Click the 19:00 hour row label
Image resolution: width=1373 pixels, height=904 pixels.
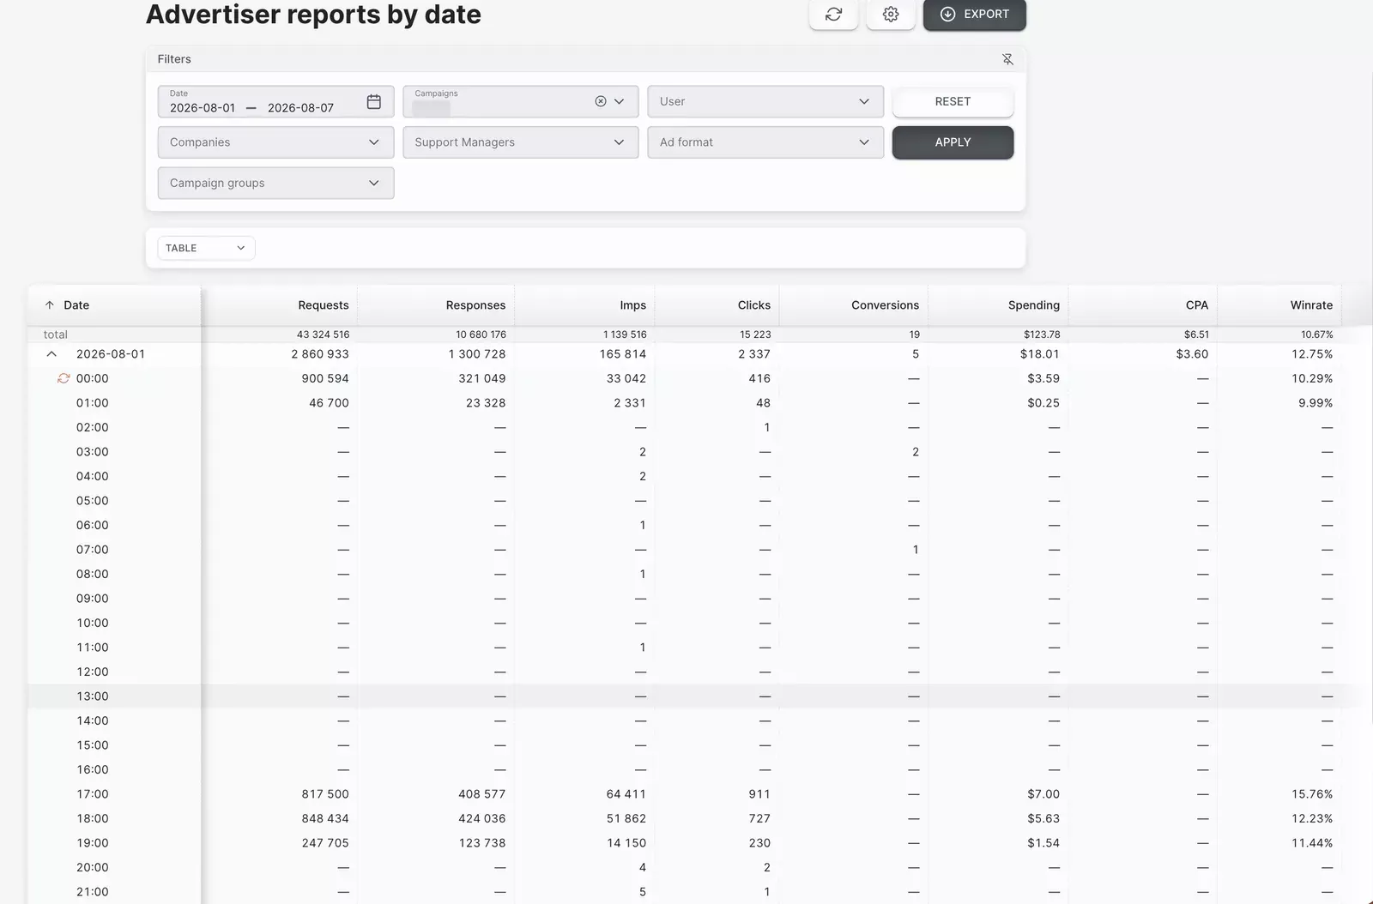pyautogui.click(x=93, y=843)
